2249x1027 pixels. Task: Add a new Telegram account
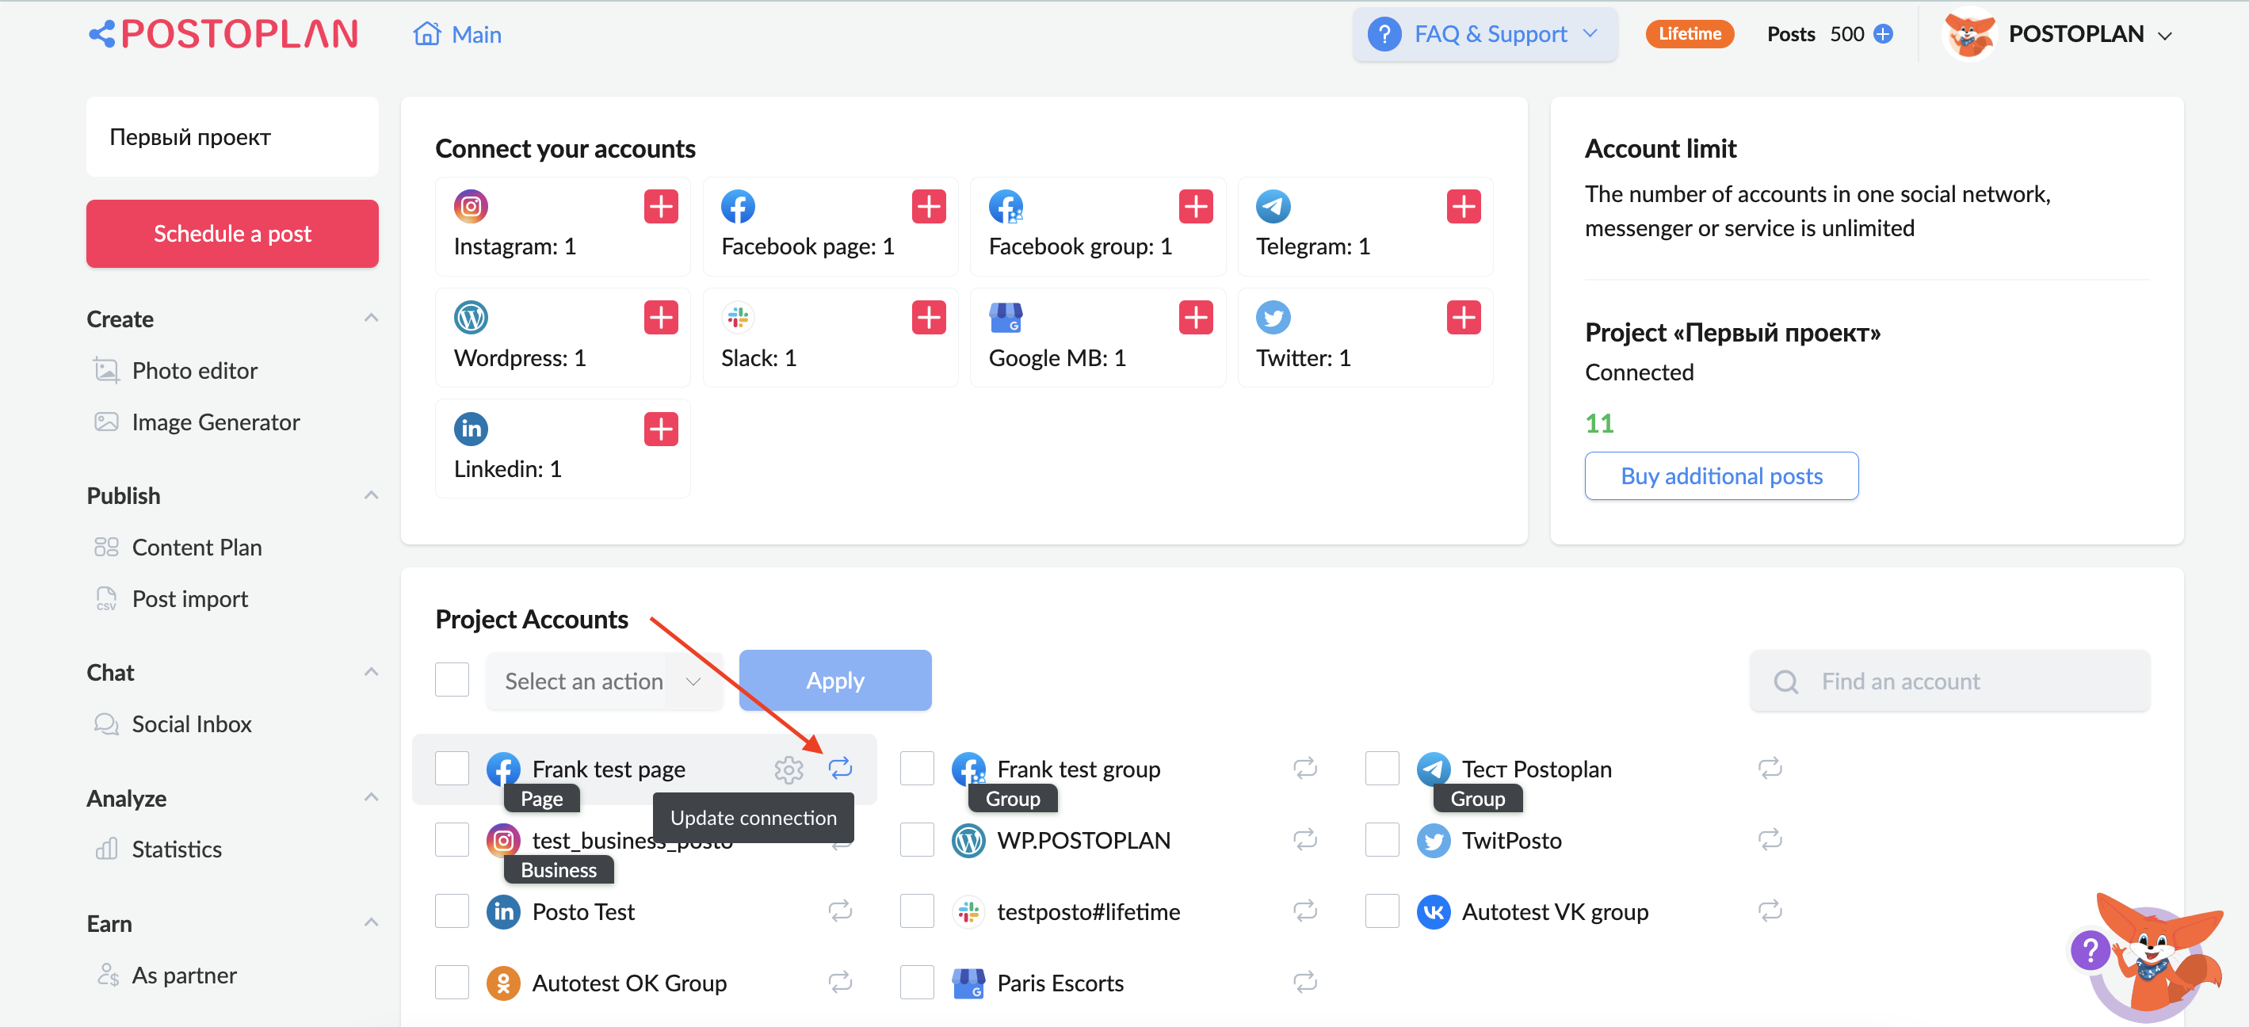1463,207
